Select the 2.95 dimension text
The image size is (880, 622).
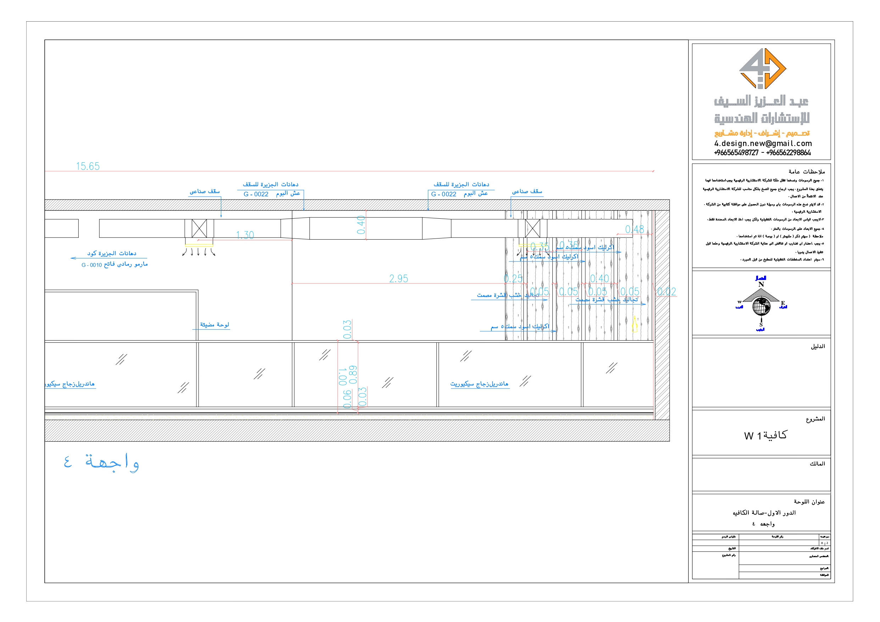click(x=399, y=279)
